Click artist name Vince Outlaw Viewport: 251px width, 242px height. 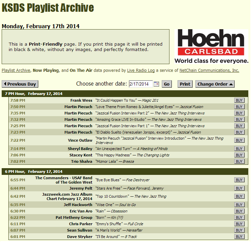pos(80,140)
